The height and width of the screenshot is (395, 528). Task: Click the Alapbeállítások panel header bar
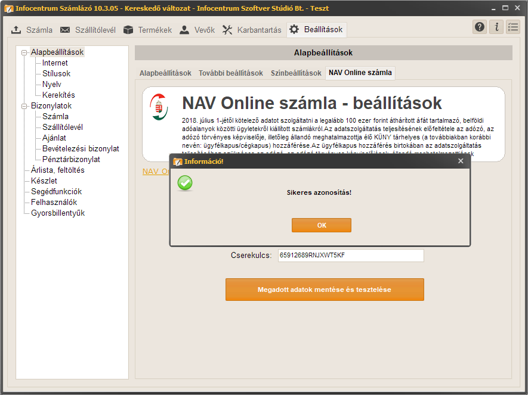pos(323,53)
